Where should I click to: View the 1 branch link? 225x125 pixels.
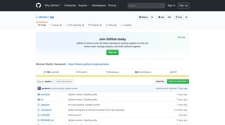pyautogui.click(x=82, y=72)
